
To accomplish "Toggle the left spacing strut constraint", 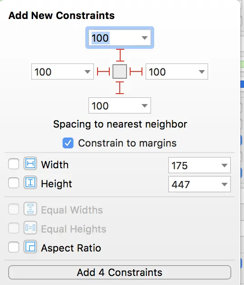I will (103, 71).
